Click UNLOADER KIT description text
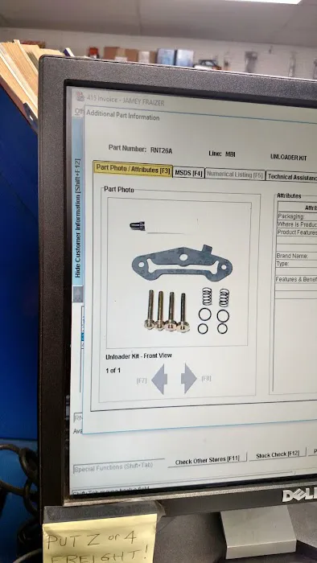 [288, 158]
